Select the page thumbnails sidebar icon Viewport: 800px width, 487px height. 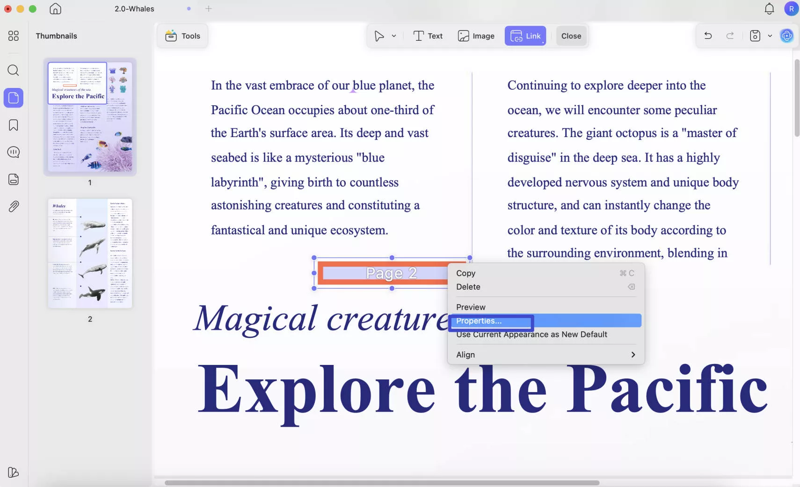pos(14,98)
